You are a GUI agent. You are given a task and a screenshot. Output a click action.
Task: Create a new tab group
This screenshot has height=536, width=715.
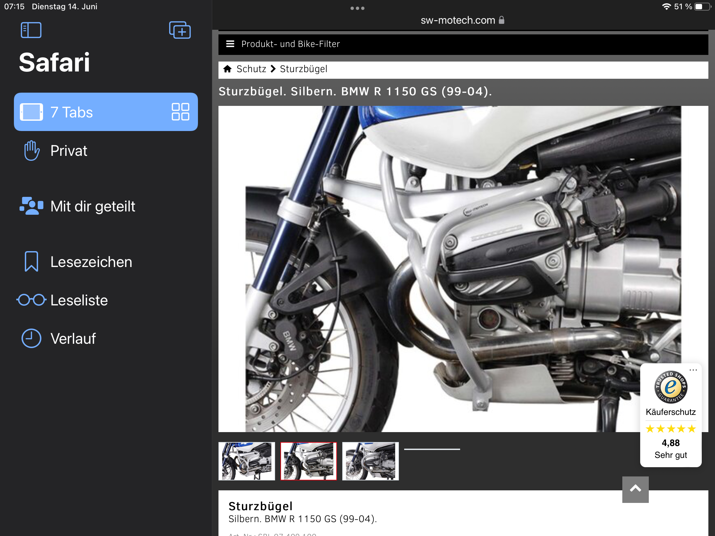tap(180, 30)
